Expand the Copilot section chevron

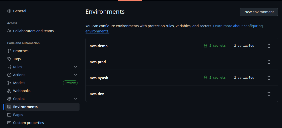point(76,99)
